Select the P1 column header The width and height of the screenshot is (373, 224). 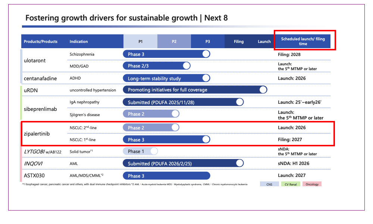(x=140, y=41)
